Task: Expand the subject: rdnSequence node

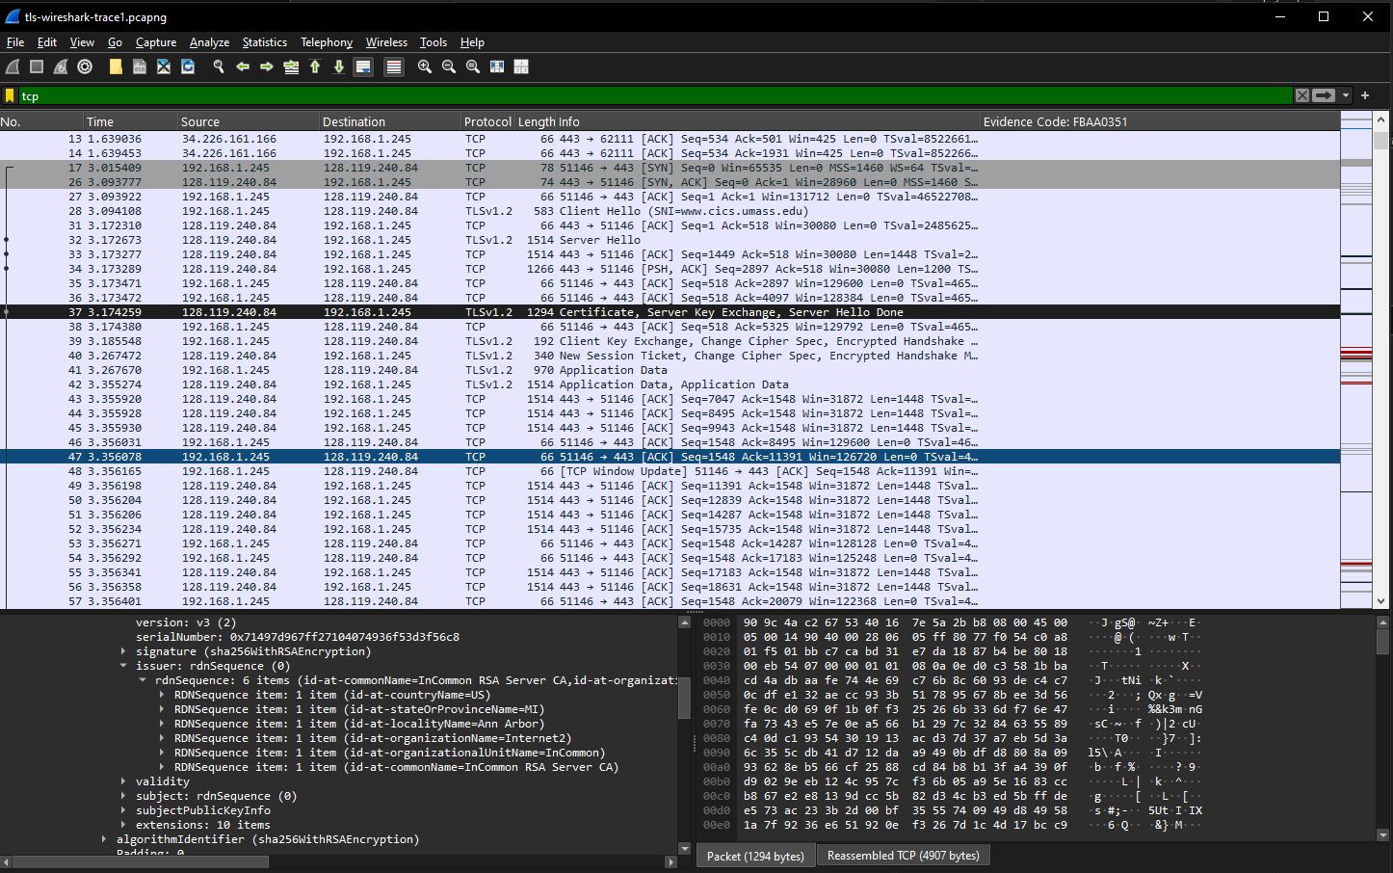Action: click(123, 796)
